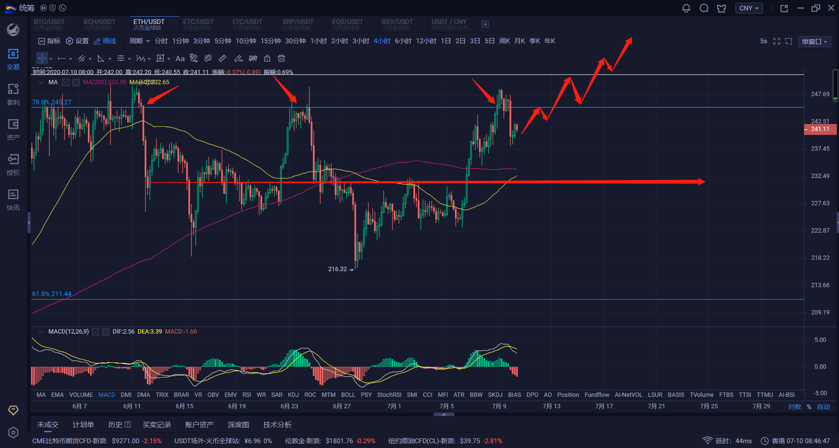Open 设置 chart settings
Screen dimensions: 839x448
coord(77,41)
